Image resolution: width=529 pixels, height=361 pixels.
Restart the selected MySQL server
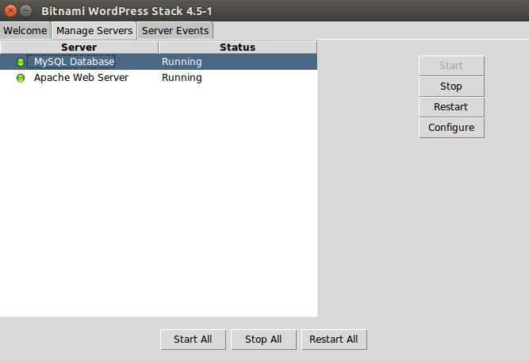[x=451, y=107]
